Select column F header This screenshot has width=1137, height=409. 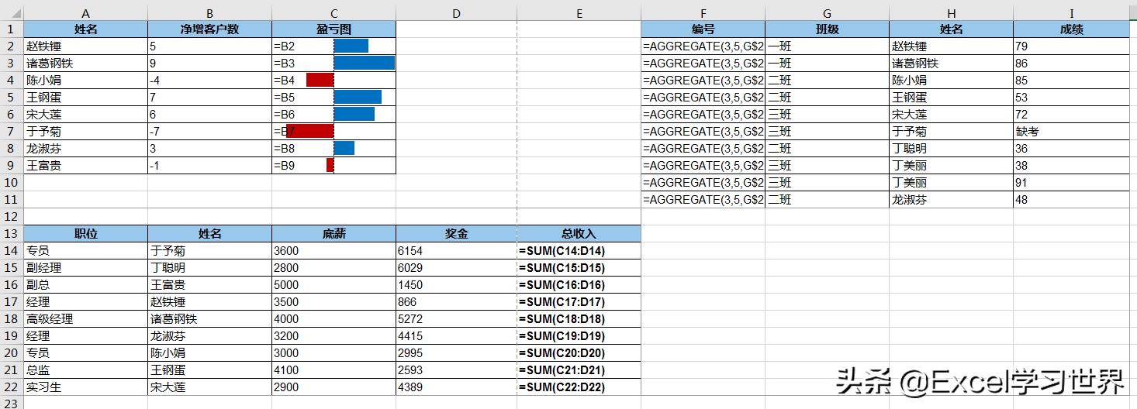click(703, 12)
